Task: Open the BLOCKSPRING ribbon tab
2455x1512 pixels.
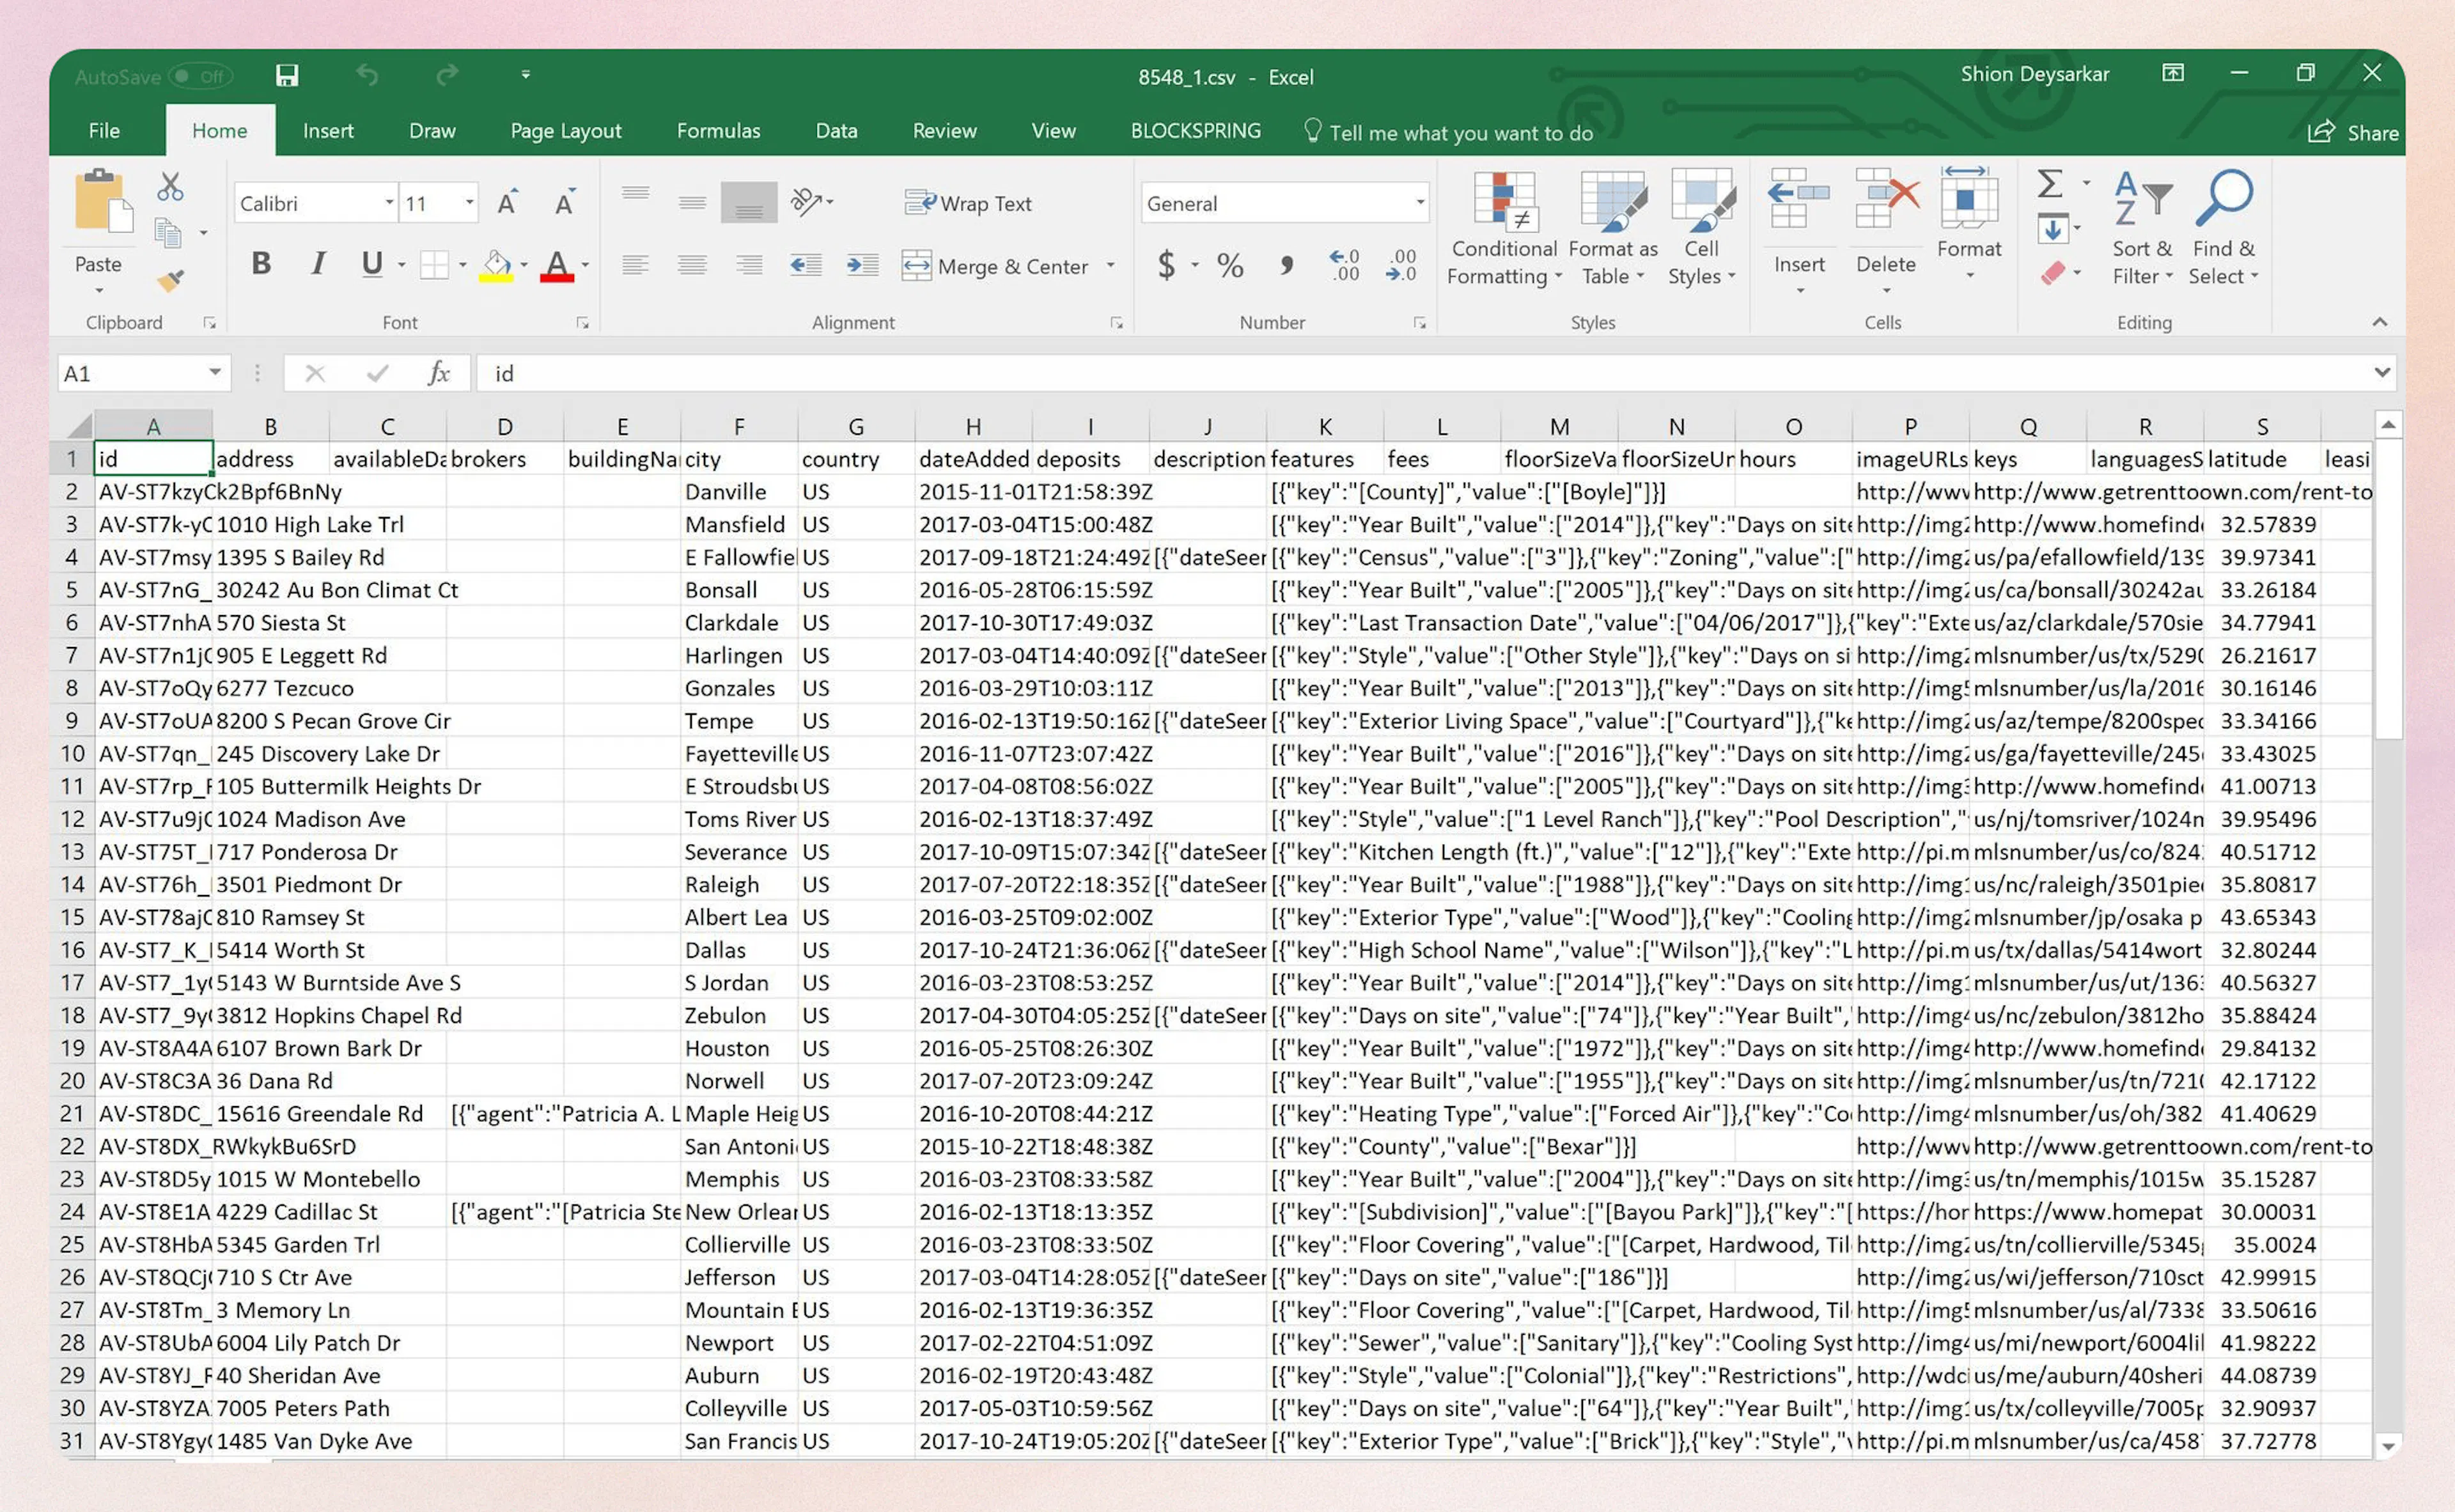Action: coord(1195,130)
